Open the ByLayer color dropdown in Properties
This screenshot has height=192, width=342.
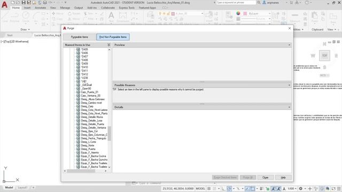pyautogui.click(x=269, y=13)
